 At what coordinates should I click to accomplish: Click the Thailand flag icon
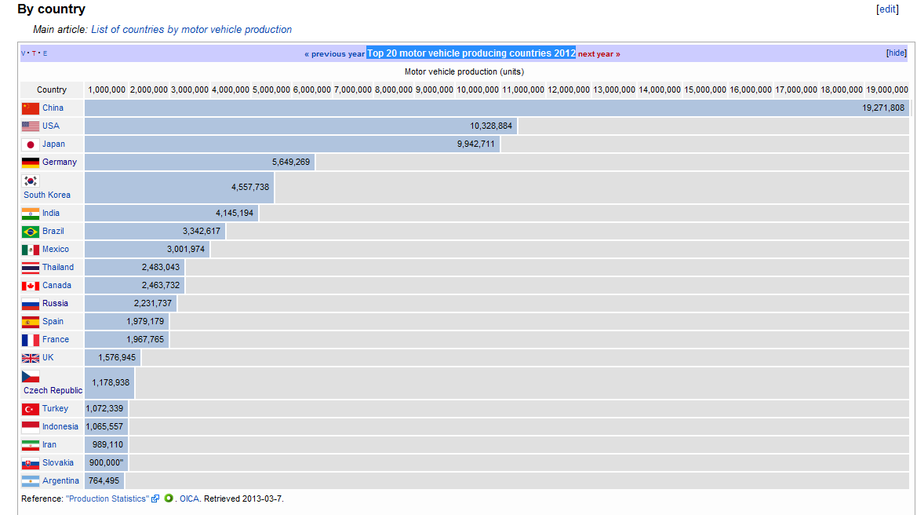pyautogui.click(x=31, y=268)
